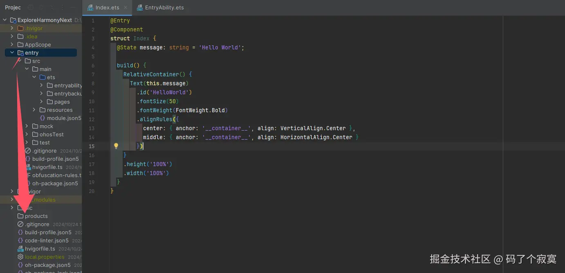
Task: Click the entry module folder icon
Action: 20,53
